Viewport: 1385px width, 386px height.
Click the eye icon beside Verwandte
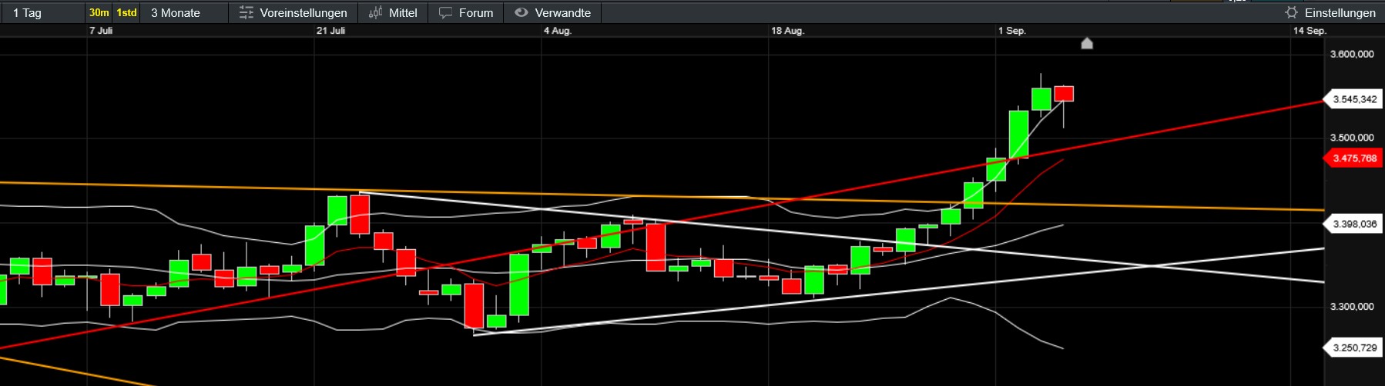coord(521,13)
